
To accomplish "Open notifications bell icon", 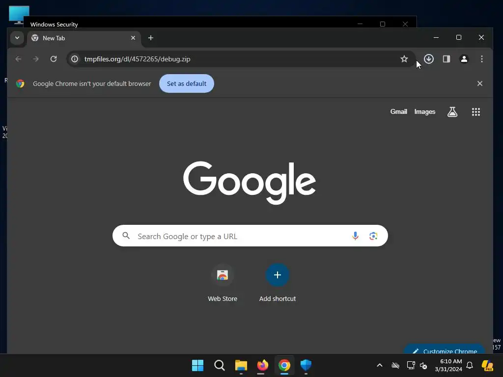I will [470, 365].
